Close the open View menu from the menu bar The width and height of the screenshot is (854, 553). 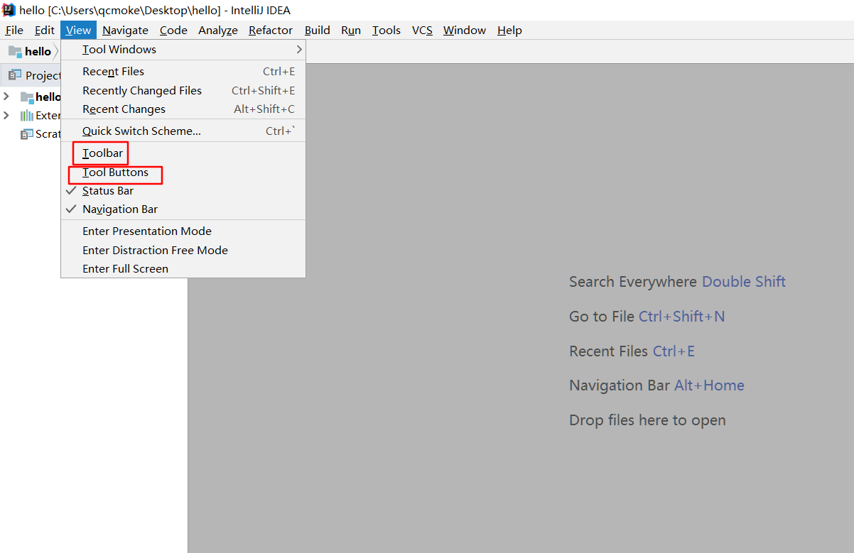[x=78, y=30]
